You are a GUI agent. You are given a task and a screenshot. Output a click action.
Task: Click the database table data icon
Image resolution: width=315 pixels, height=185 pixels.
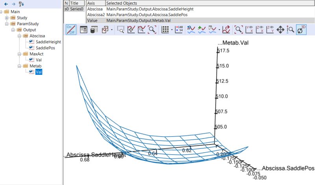click(x=94, y=30)
